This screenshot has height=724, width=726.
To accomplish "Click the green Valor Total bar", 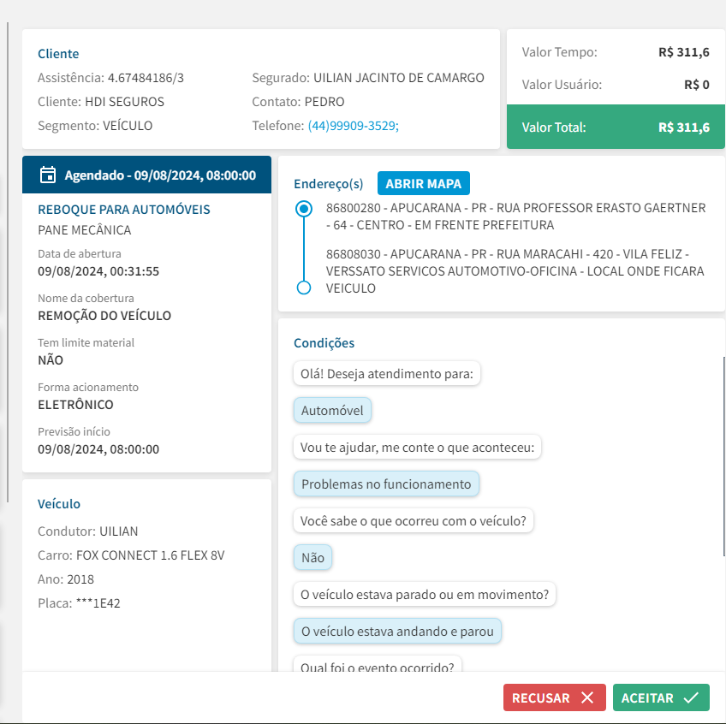I will (616, 128).
